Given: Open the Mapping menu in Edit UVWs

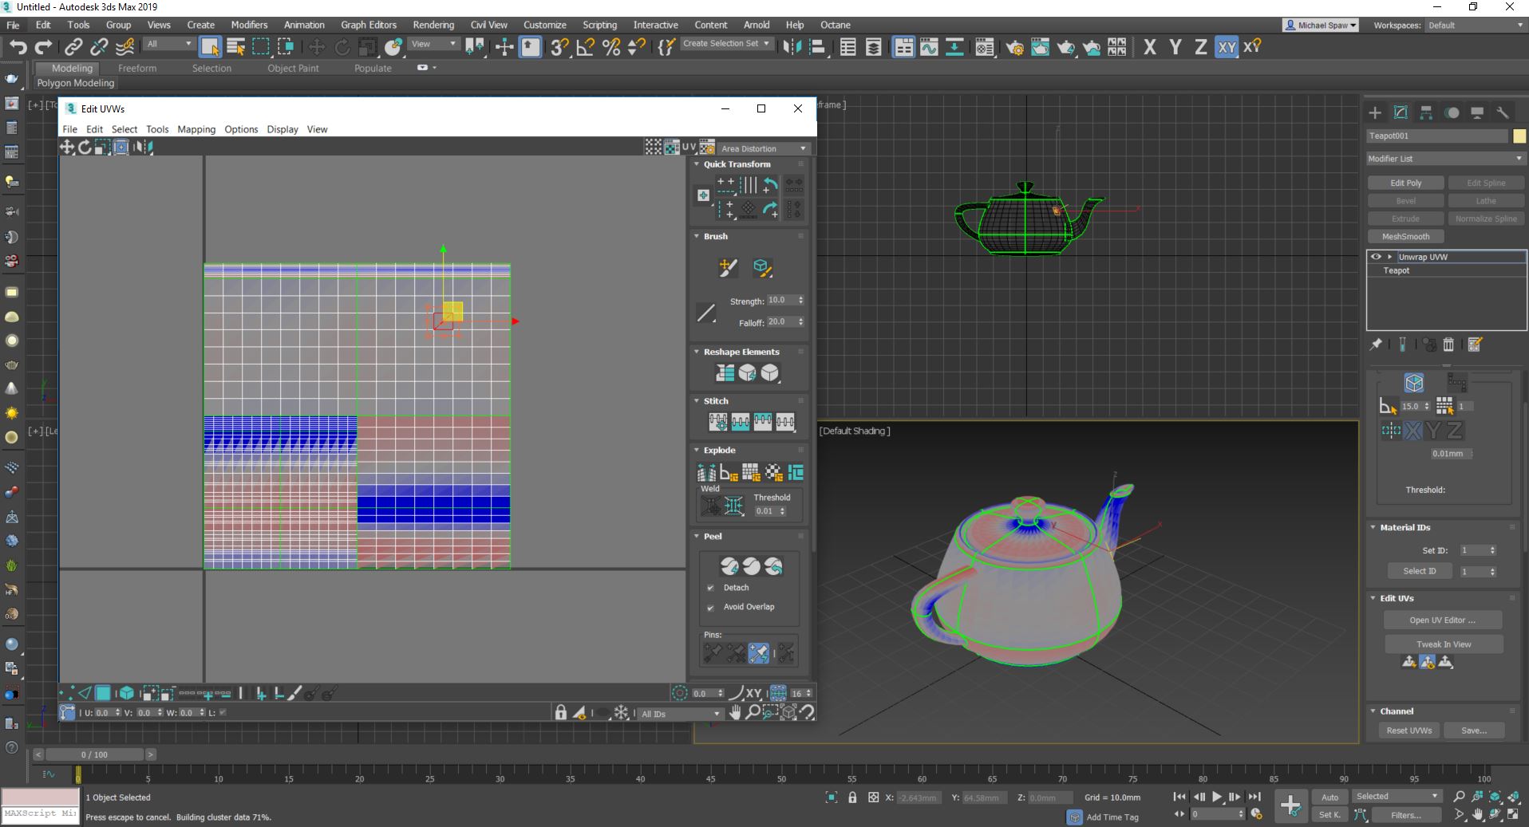Looking at the screenshot, I should [196, 129].
